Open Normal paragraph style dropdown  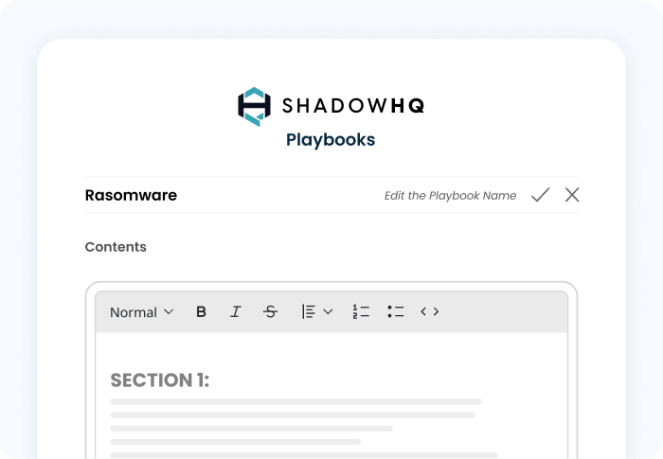142,312
